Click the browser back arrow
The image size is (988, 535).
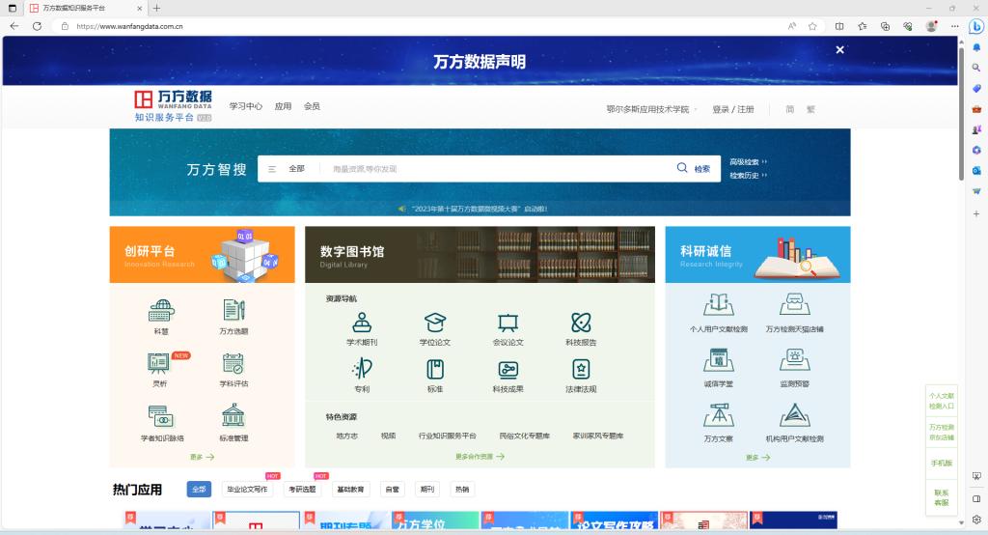coord(14,26)
